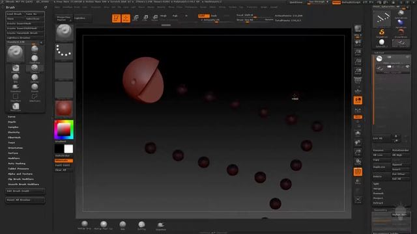Toggle Draw mode button
This screenshot has width=417, height=234.
126,18
